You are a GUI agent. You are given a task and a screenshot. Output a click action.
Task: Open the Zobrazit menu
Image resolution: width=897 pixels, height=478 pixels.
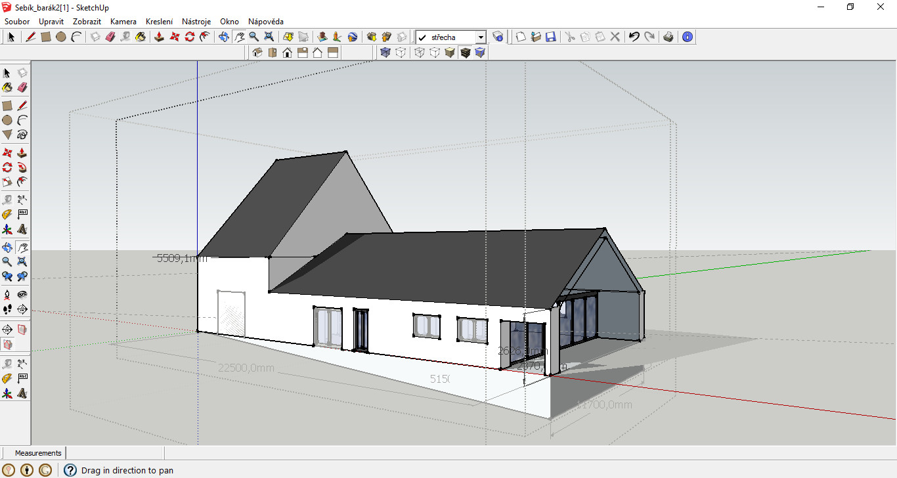click(87, 22)
